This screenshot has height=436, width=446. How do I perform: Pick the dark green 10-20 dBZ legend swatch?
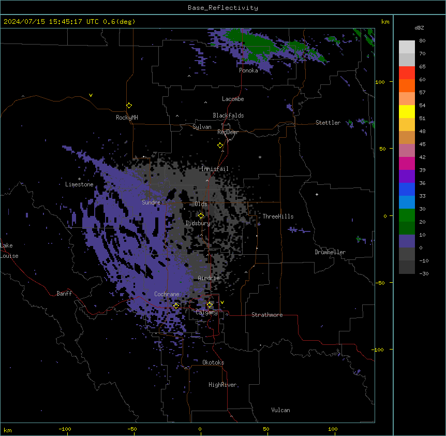coord(407,228)
